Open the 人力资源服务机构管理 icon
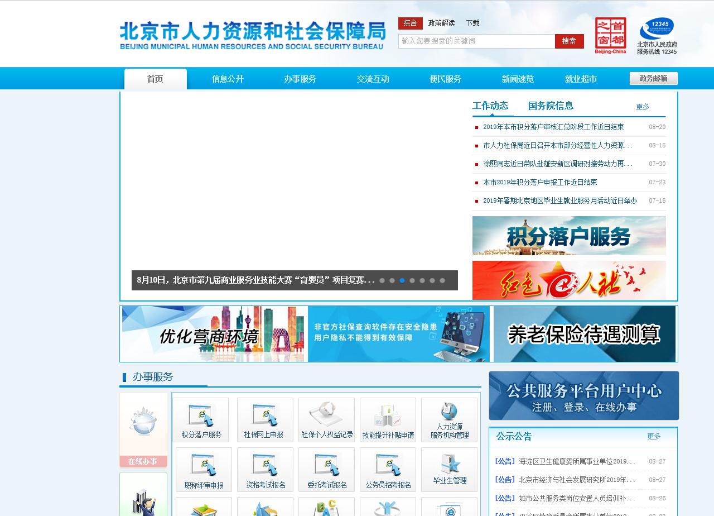The height and width of the screenshot is (516, 714). [x=450, y=420]
